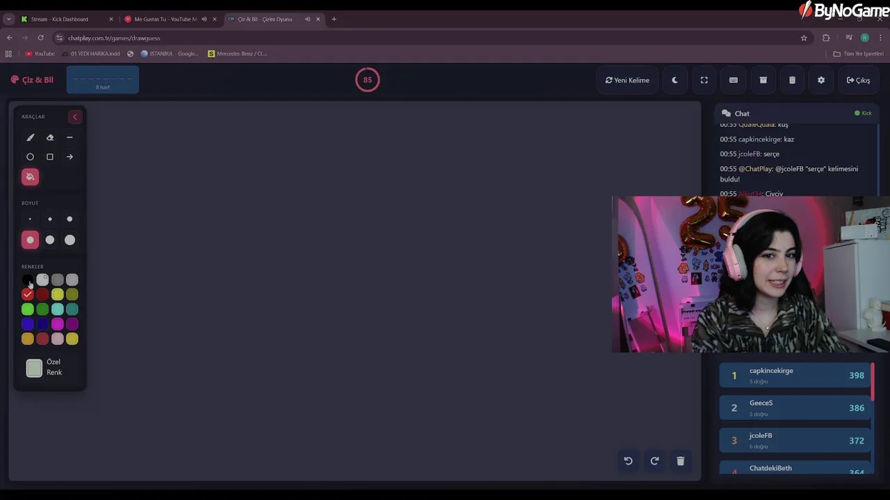The image size is (890, 500).
Task: Click the chatplay.com.tr address bar
Action: 431,37
